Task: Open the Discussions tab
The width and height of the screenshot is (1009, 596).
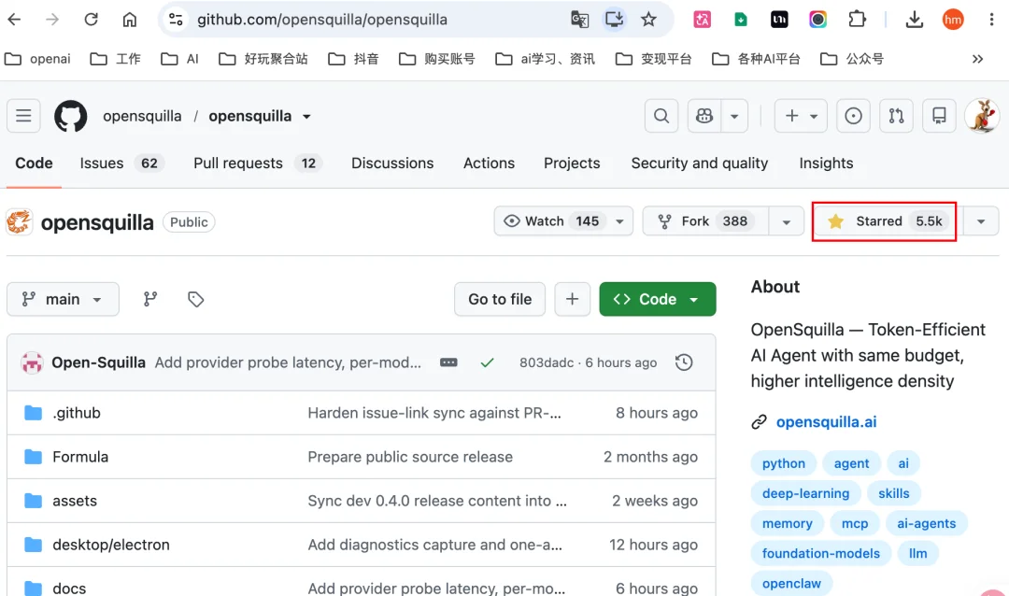Action: coord(392,163)
